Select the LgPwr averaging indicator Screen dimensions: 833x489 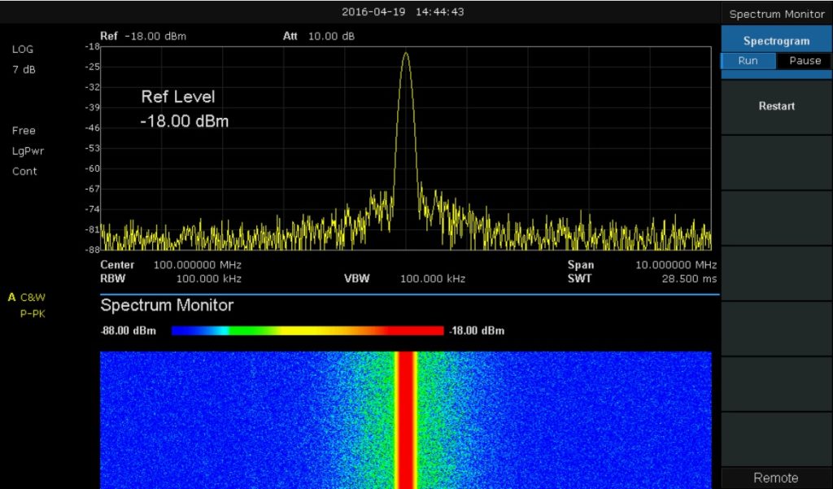(28, 151)
